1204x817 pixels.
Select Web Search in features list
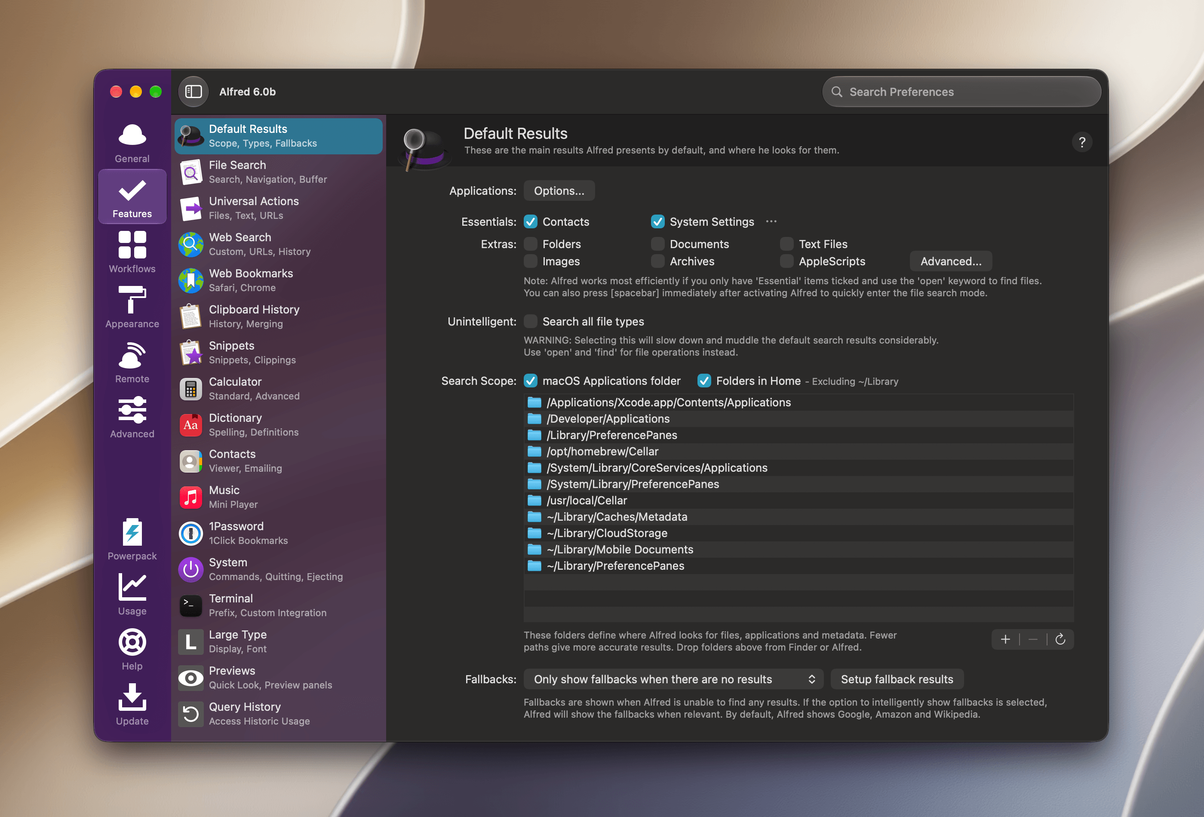[279, 244]
